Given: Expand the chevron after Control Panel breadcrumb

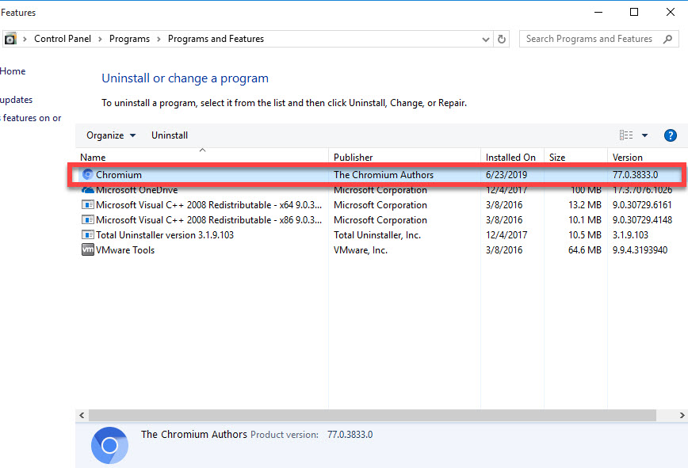Looking at the screenshot, I should 100,39.
